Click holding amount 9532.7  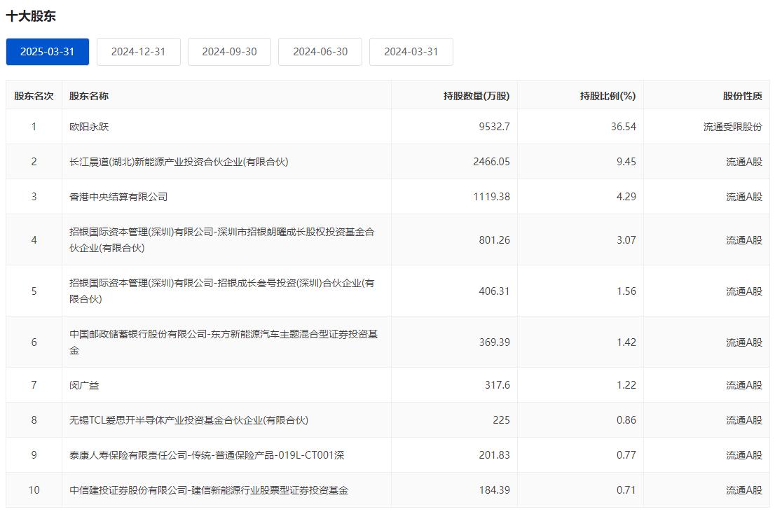click(x=494, y=127)
